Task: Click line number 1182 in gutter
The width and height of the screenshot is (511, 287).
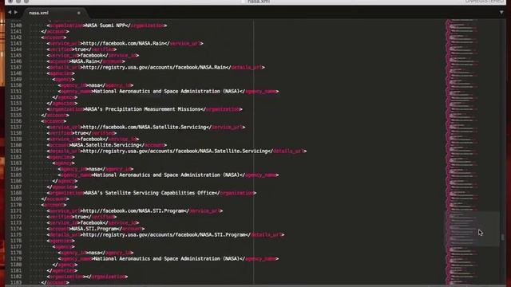Action: [16, 277]
